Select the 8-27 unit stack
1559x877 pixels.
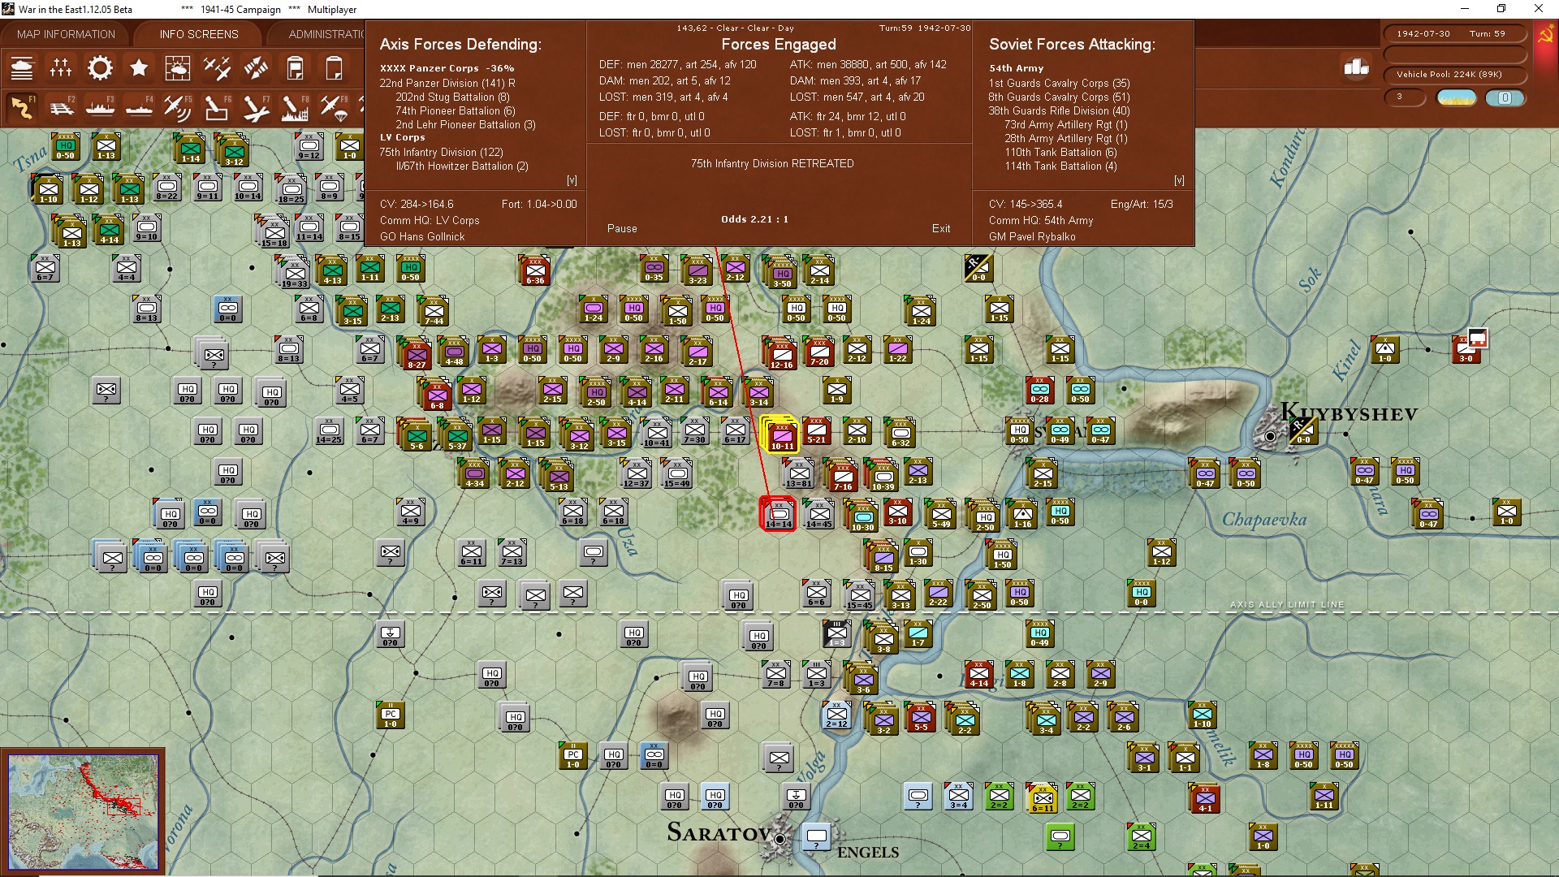point(416,354)
